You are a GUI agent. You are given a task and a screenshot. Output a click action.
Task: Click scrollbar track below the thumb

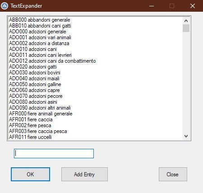[186, 83]
